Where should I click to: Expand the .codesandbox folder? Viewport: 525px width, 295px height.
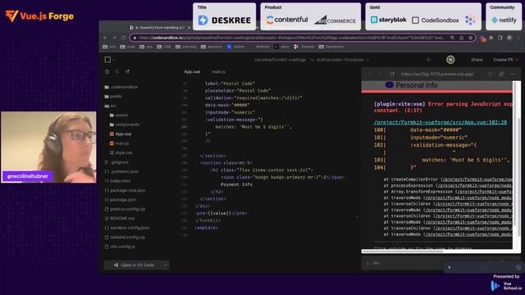click(x=121, y=87)
